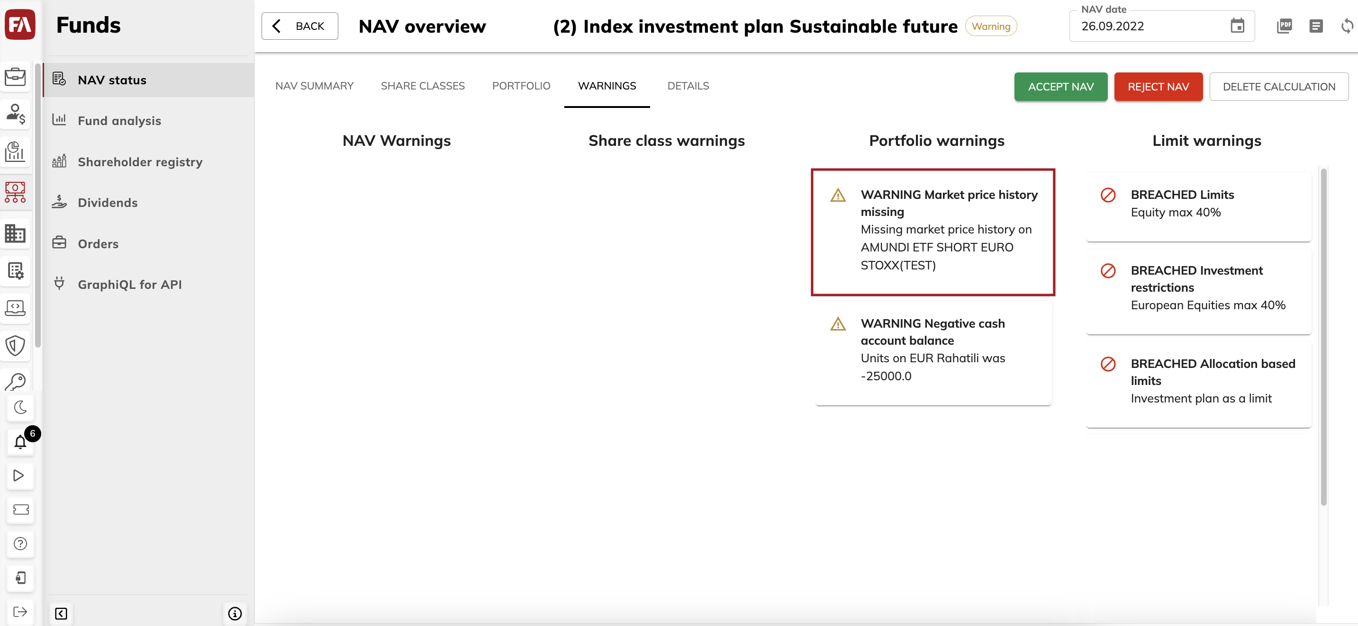1358x626 pixels.
Task: Open the report settings icon in left rail
Action: pyautogui.click(x=15, y=271)
